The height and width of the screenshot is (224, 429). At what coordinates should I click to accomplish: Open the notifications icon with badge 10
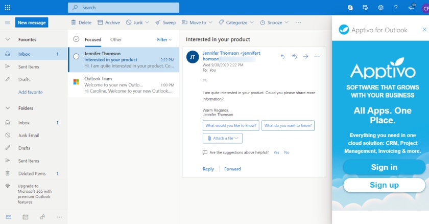pyautogui.click(x=412, y=7)
